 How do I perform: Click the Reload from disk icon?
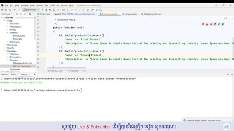point(10,10)
